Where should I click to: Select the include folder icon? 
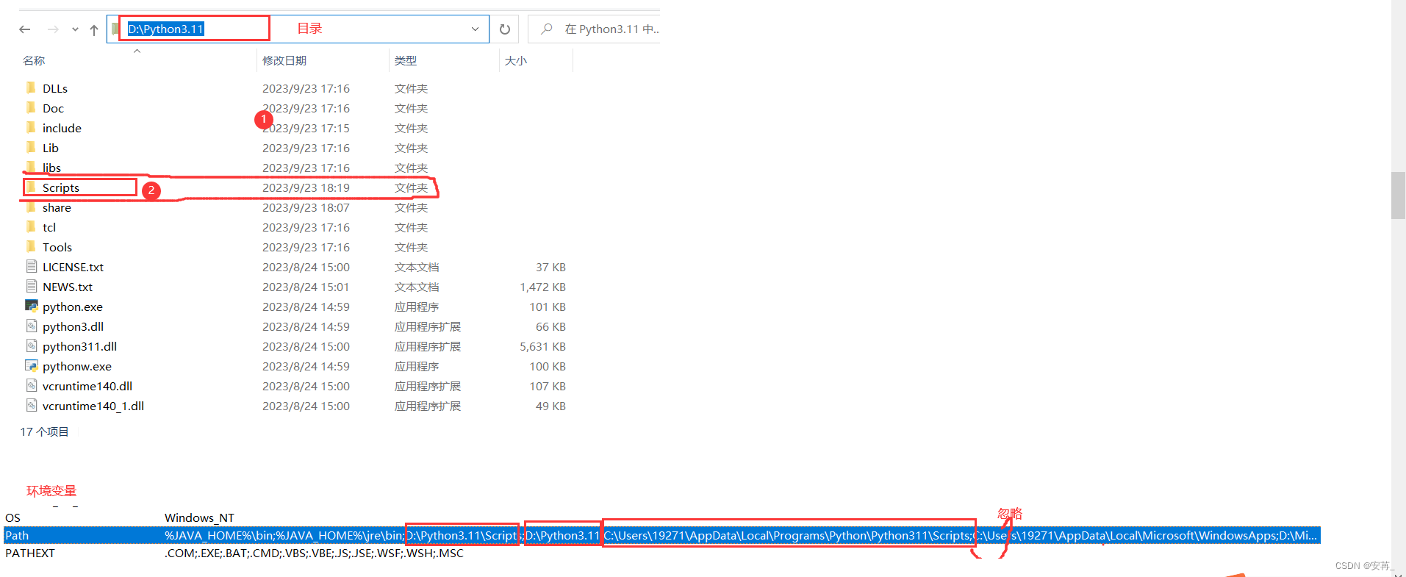tap(31, 127)
